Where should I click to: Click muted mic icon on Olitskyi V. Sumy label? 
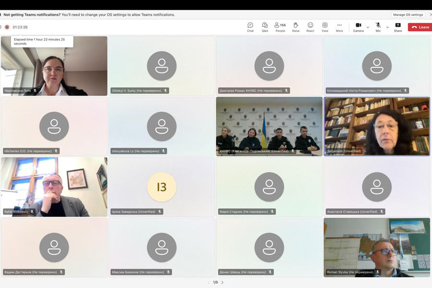[x=165, y=90]
